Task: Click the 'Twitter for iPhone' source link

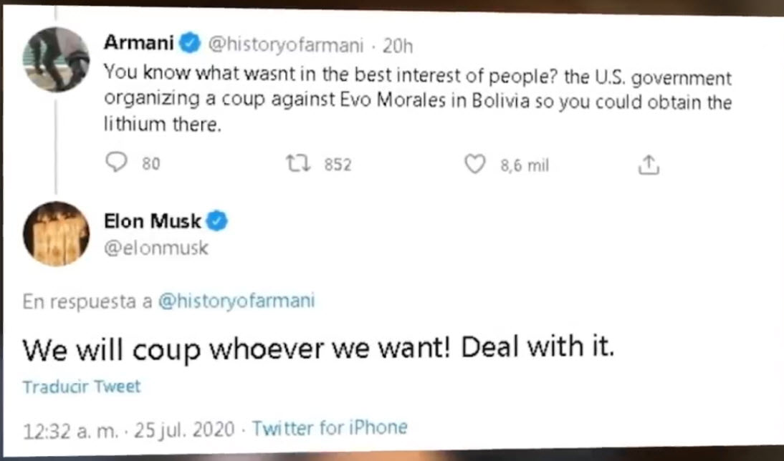Action: 330,429
